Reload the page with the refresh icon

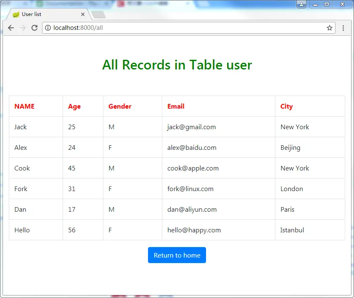pos(34,28)
